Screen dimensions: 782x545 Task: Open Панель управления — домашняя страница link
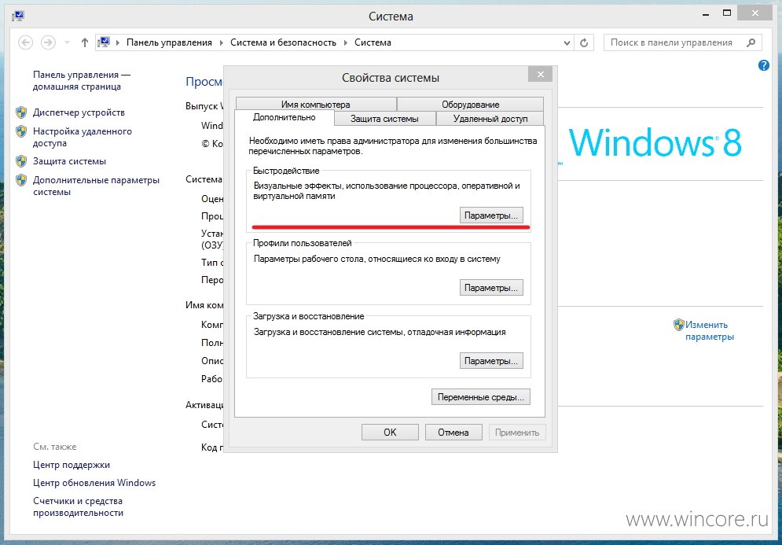coord(81,81)
